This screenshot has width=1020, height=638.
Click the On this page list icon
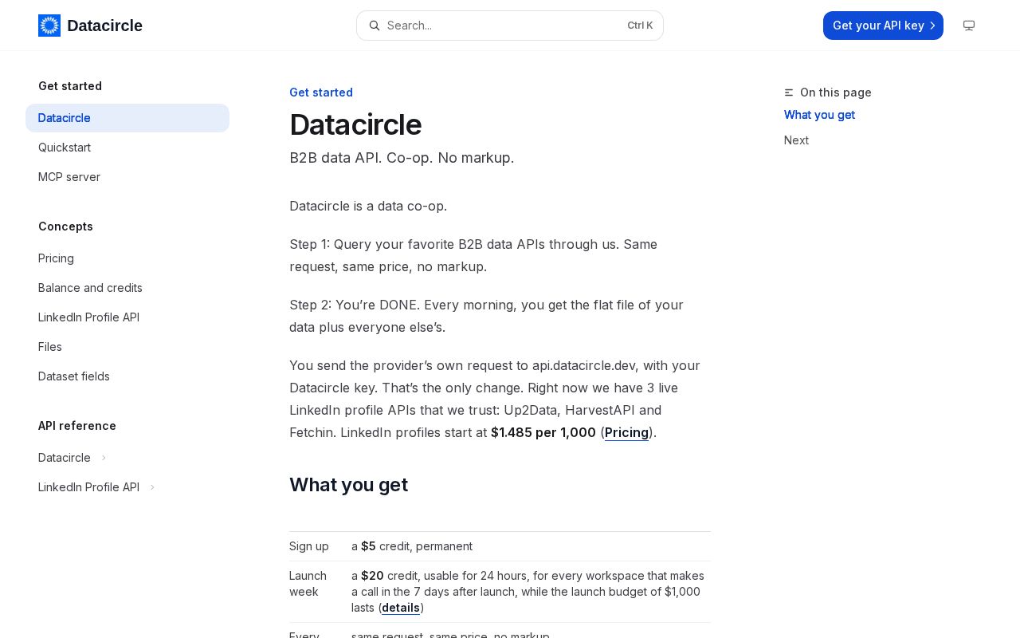pos(789,93)
